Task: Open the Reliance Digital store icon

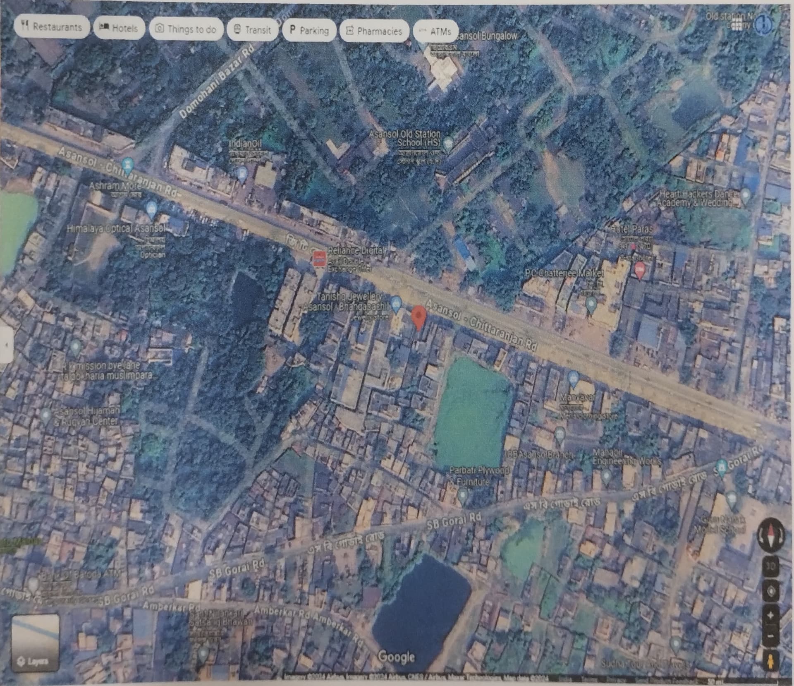Action: 318,259
